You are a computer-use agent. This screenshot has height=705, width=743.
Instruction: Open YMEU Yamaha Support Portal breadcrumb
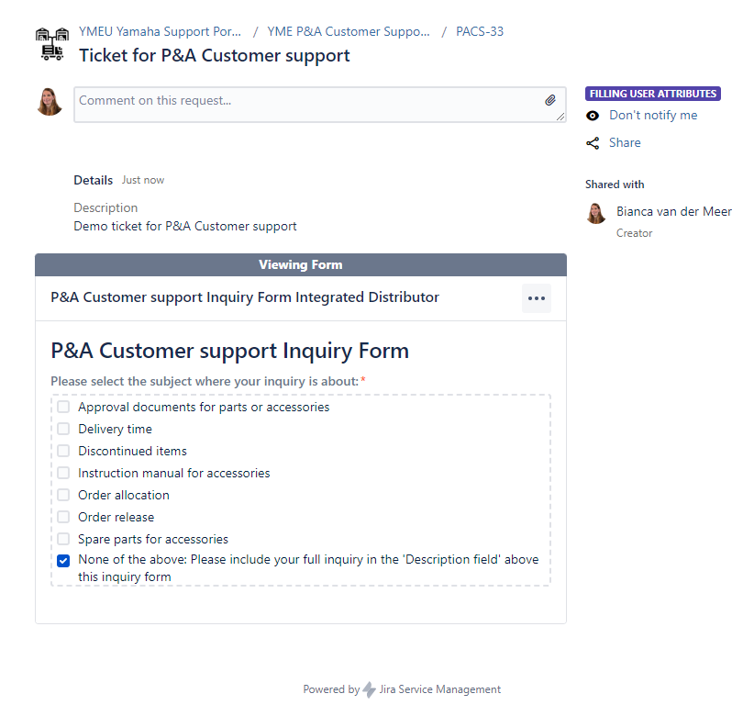(x=160, y=31)
